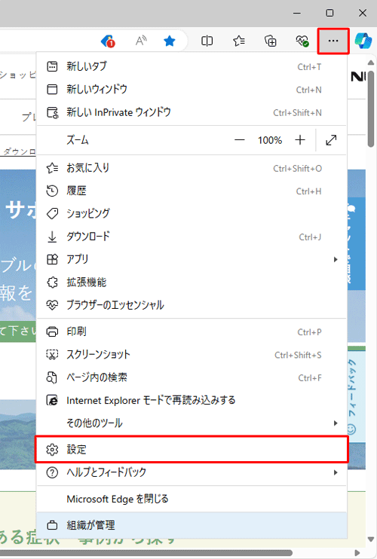The height and width of the screenshot is (559, 377).
Task: Click the briefcase icon beside 組織が管理
Action: coord(53,525)
